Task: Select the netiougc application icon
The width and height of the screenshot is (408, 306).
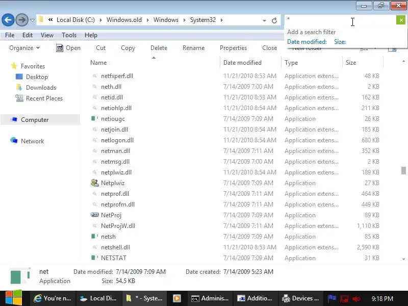Action: (95, 119)
